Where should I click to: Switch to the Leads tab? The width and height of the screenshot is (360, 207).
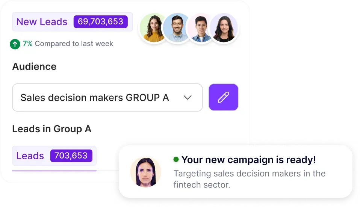tap(54, 156)
